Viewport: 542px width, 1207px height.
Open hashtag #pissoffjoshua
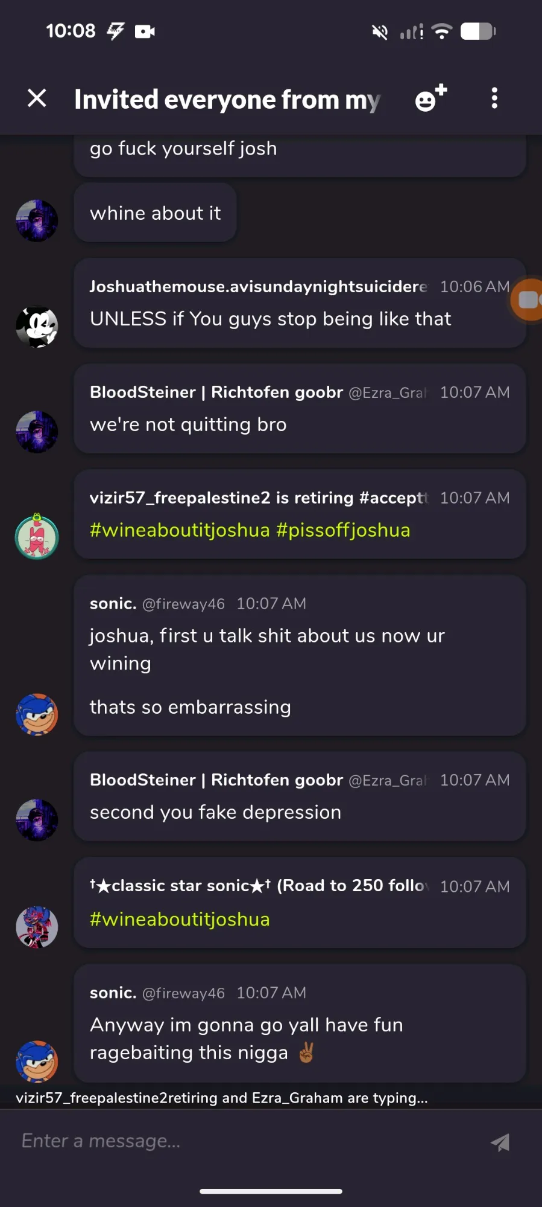coord(343,530)
